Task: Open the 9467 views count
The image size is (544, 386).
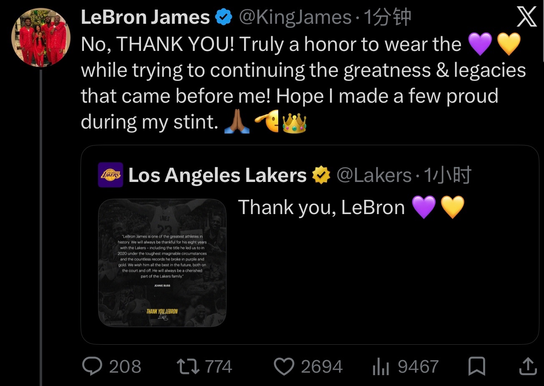Action: point(418,367)
